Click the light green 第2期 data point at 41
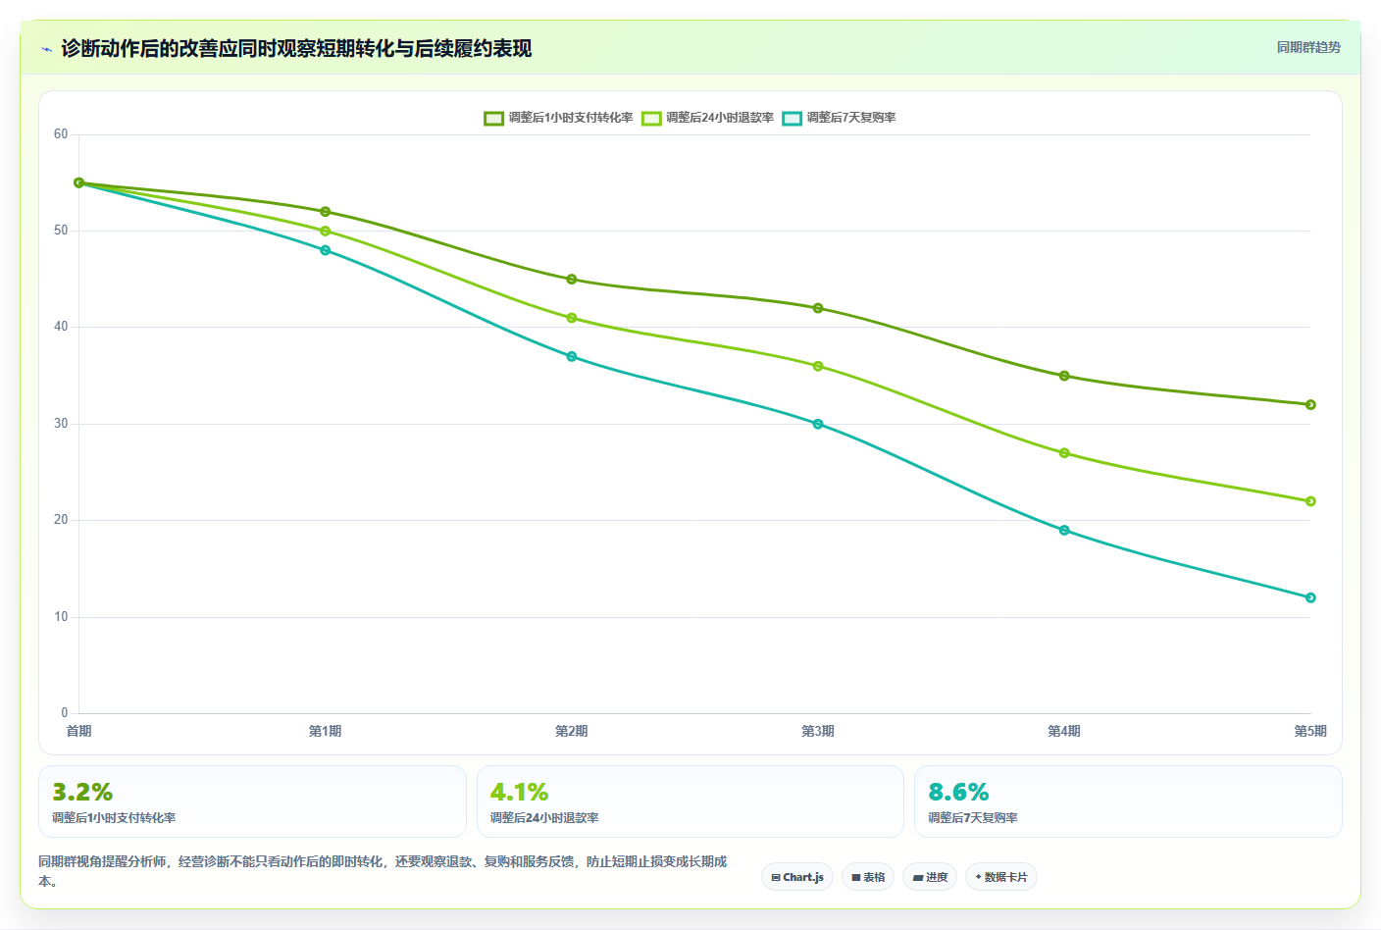This screenshot has height=930, width=1381. click(x=572, y=318)
